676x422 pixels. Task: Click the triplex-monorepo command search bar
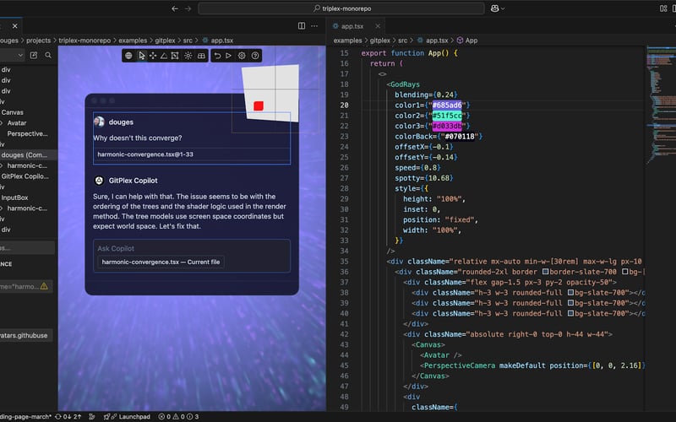pos(341,8)
